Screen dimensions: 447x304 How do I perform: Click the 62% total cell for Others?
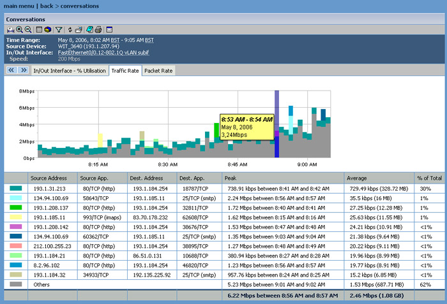(425, 285)
